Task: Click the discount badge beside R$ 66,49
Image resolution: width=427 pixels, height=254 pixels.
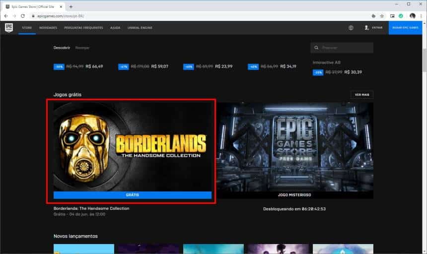Action: [59, 66]
